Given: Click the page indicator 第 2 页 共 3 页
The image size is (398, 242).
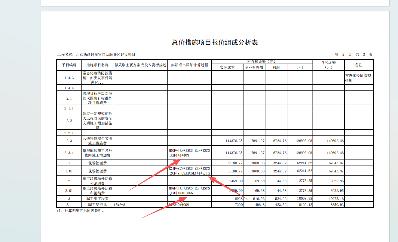Looking at the screenshot, I should coord(353,54).
